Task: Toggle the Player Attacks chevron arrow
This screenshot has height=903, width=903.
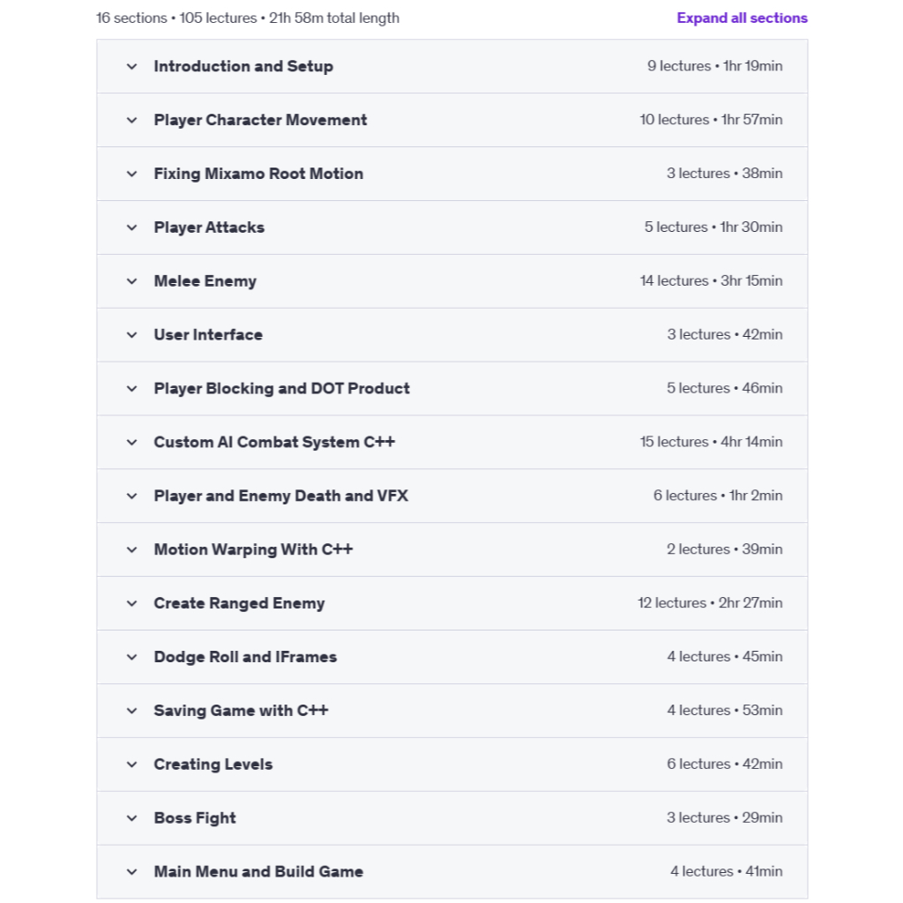Action: pyautogui.click(x=132, y=228)
